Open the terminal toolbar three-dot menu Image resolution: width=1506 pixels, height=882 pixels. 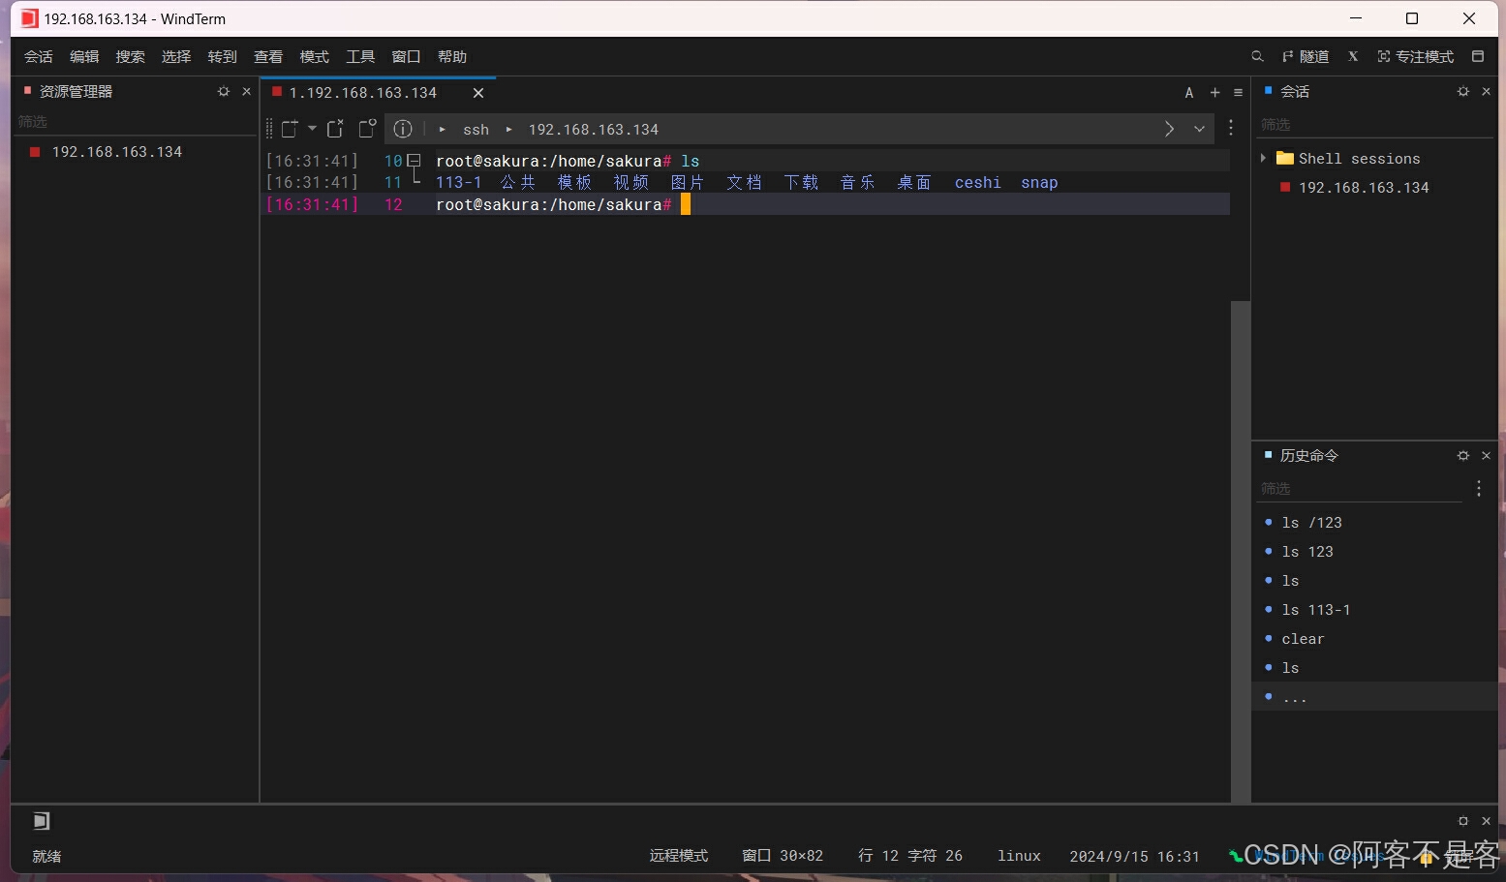(1231, 128)
